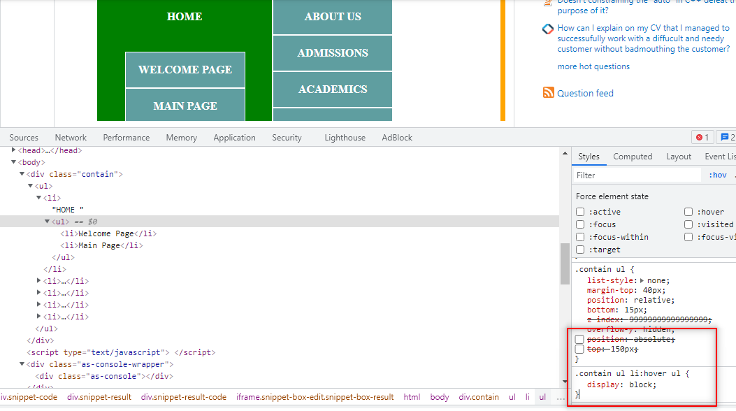
Task: Re-enable the position: absolute declaration
Action: pyautogui.click(x=579, y=339)
